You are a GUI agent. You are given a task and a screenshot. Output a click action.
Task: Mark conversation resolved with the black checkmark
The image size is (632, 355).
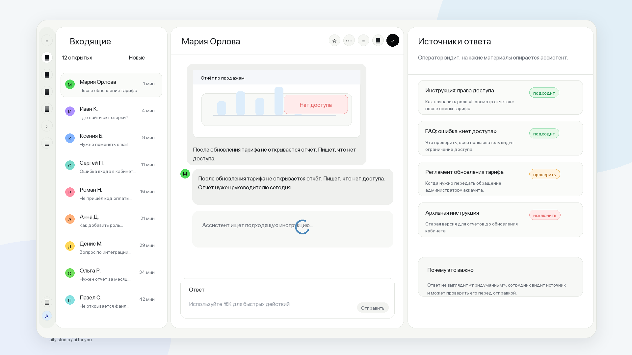tap(393, 40)
